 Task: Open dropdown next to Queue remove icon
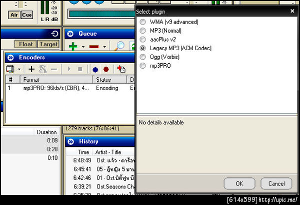pyautogui.click(x=104, y=47)
